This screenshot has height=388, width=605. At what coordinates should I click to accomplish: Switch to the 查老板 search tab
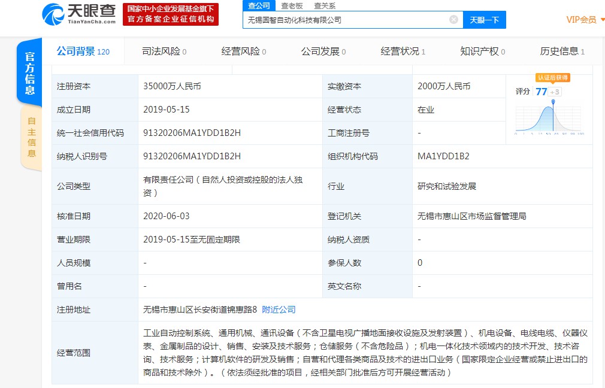tap(292, 6)
